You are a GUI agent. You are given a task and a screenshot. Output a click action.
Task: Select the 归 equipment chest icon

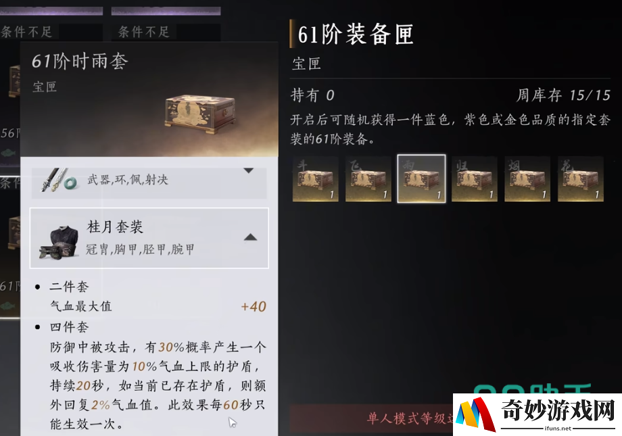(x=475, y=179)
